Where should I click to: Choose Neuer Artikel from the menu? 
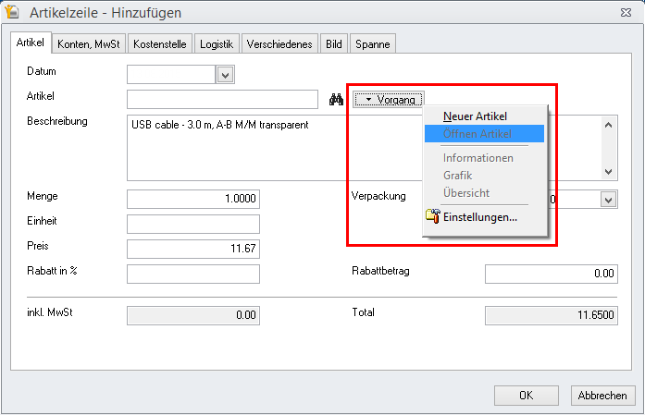tap(476, 116)
